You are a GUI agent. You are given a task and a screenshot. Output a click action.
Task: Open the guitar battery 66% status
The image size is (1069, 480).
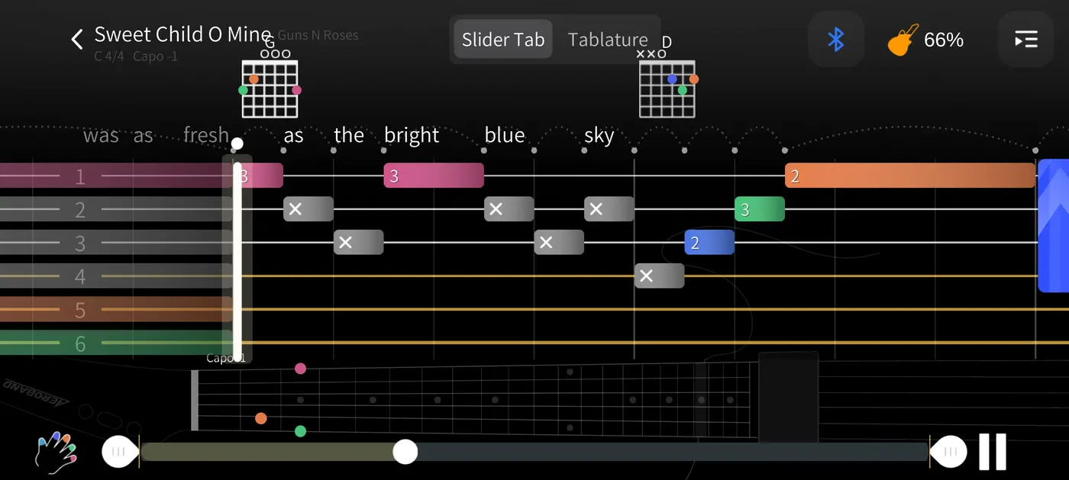[925, 40]
